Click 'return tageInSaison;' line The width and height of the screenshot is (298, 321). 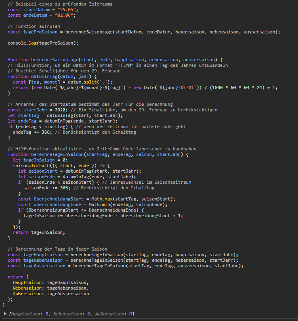coord(39,232)
